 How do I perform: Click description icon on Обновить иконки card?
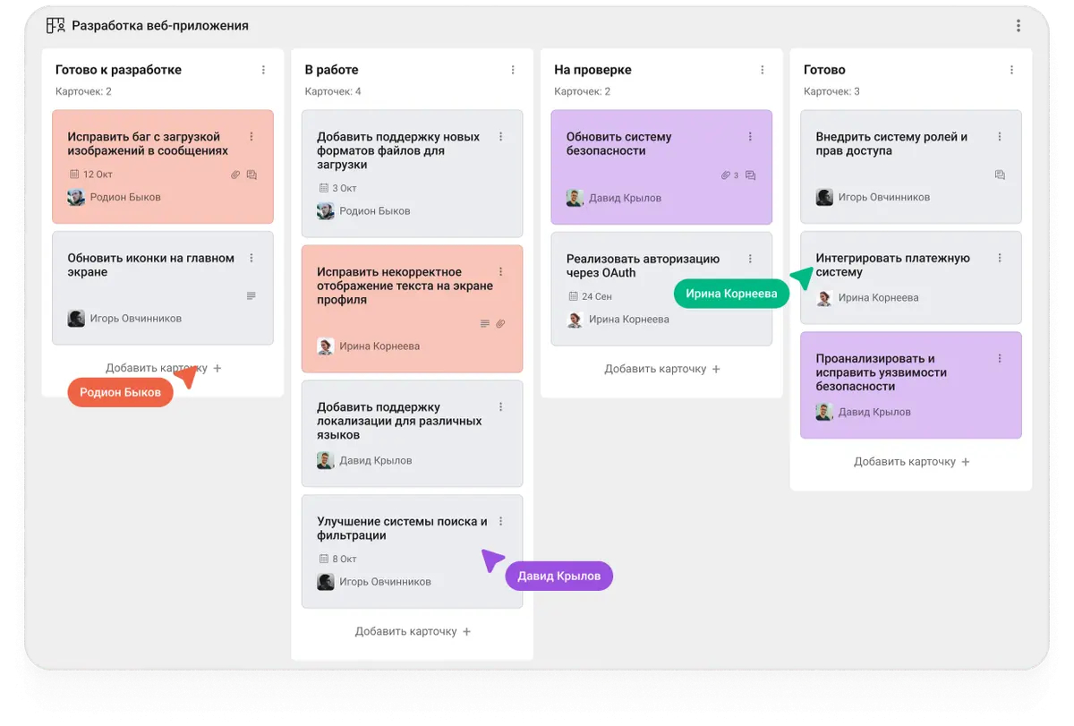(251, 296)
